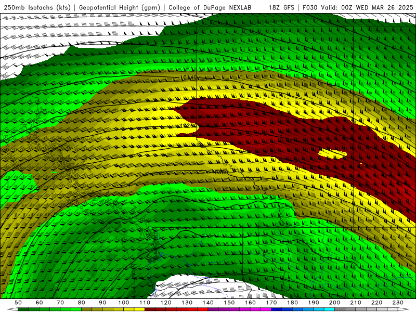Click the 50 label on the color scale
The height and width of the screenshot is (312, 416).
click(x=18, y=303)
